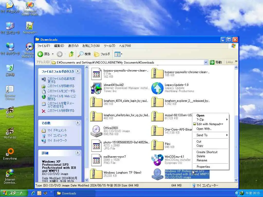Open the Favorites menu
This screenshot has width=263, height=197.
[x=91, y=46]
